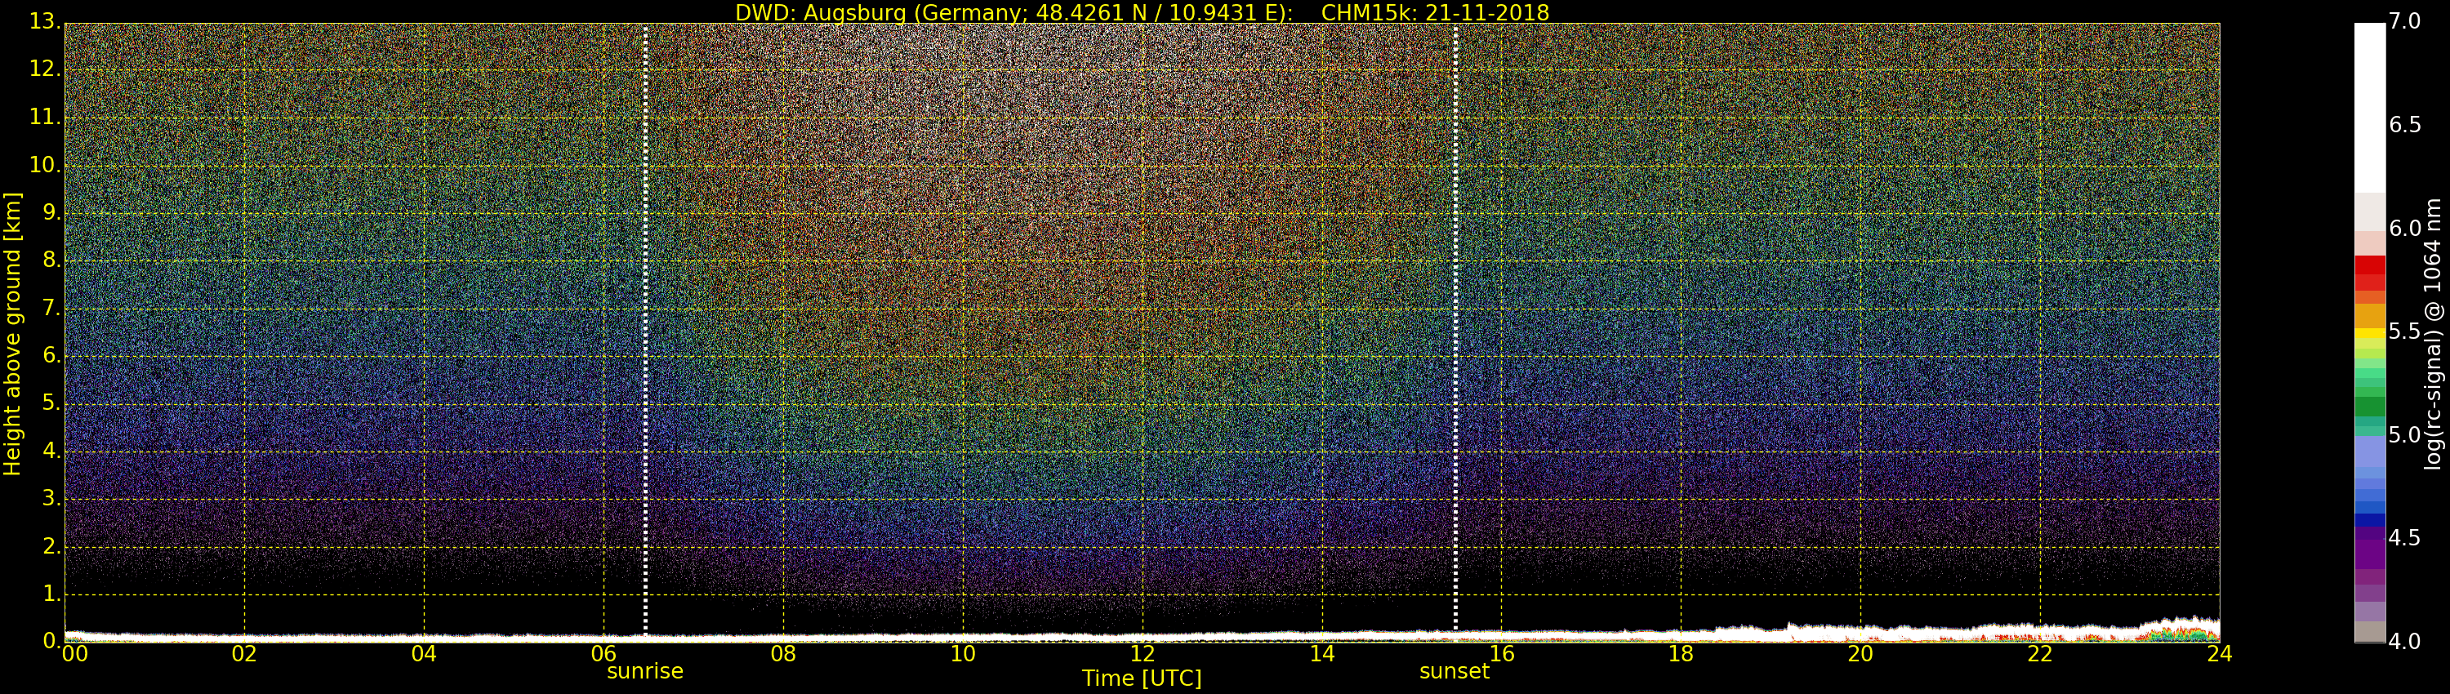Select the Time [UTC] axis title
Image resolution: width=2450 pixels, height=694 pixels.
pos(1142,678)
